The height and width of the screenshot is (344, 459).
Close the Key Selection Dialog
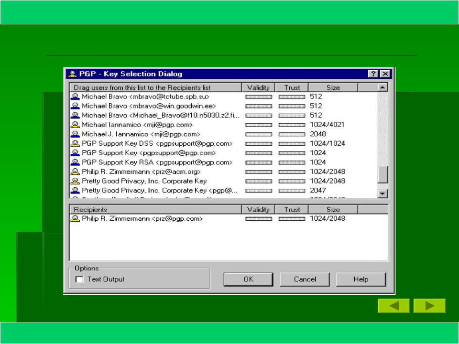[385, 74]
